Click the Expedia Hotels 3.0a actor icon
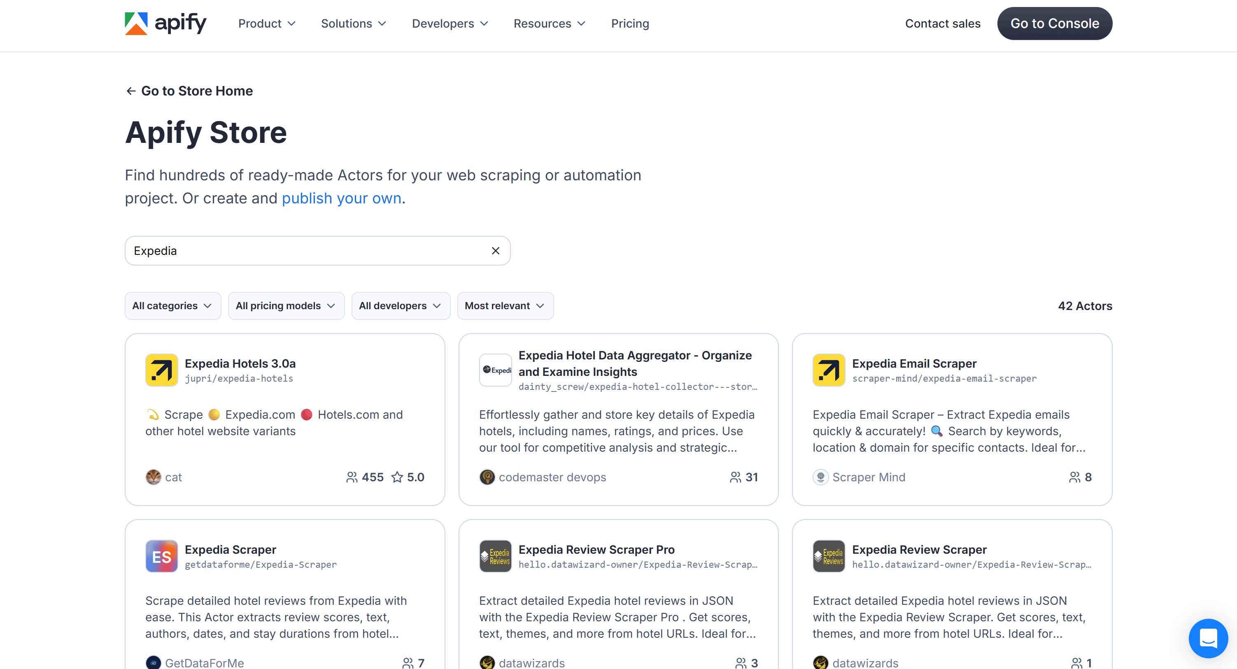This screenshot has width=1237, height=669. click(x=161, y=370)
